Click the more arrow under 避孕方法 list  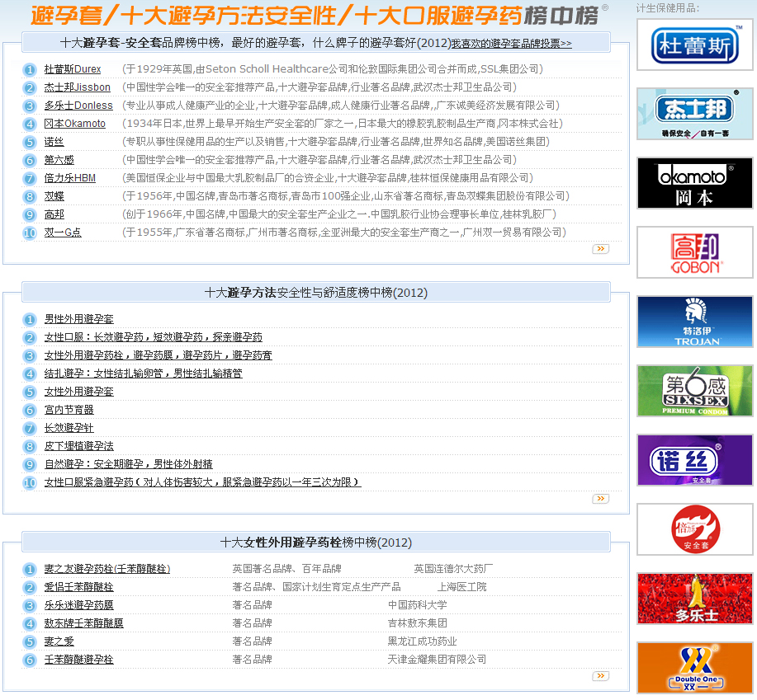click(601, 499)
